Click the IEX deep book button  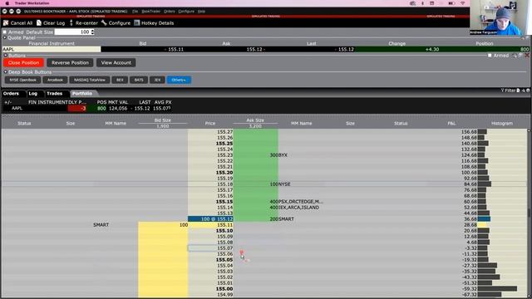pyautogui.click(x=157, y=80)
